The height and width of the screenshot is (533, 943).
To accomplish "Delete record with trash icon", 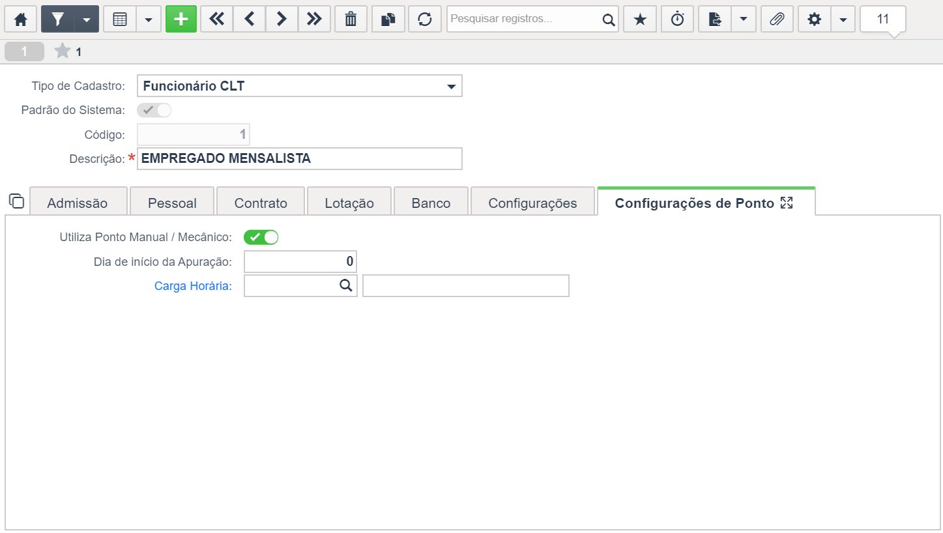I will click(x=351, y=20).
